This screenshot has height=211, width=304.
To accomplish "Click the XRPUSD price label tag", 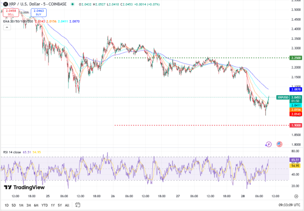I will 283,97.
